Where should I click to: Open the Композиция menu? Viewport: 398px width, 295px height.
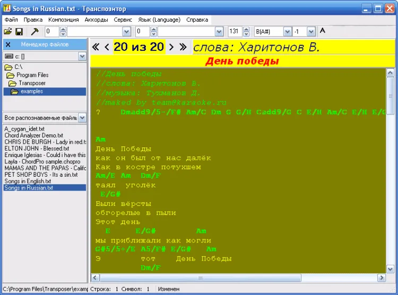click(64, 20)
